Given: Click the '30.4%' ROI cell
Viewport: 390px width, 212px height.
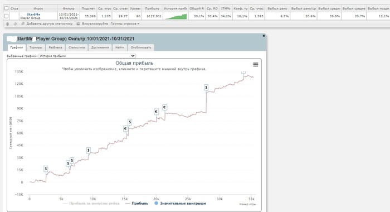Looking at the screenshot, I should point(212,16).
